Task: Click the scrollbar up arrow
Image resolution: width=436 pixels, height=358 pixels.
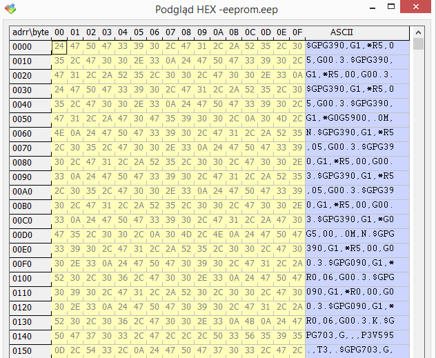Action: tap(418, 32)
